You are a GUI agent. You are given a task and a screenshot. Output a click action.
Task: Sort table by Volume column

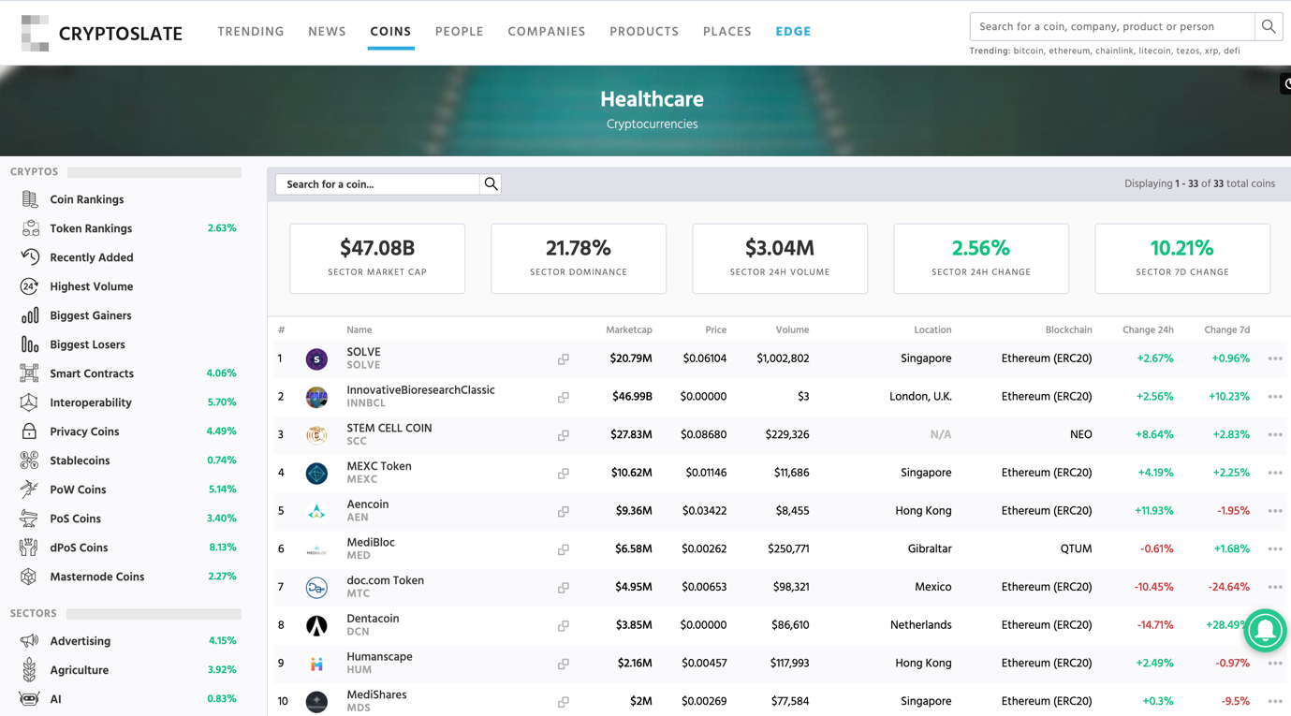[x=792, y=329]
